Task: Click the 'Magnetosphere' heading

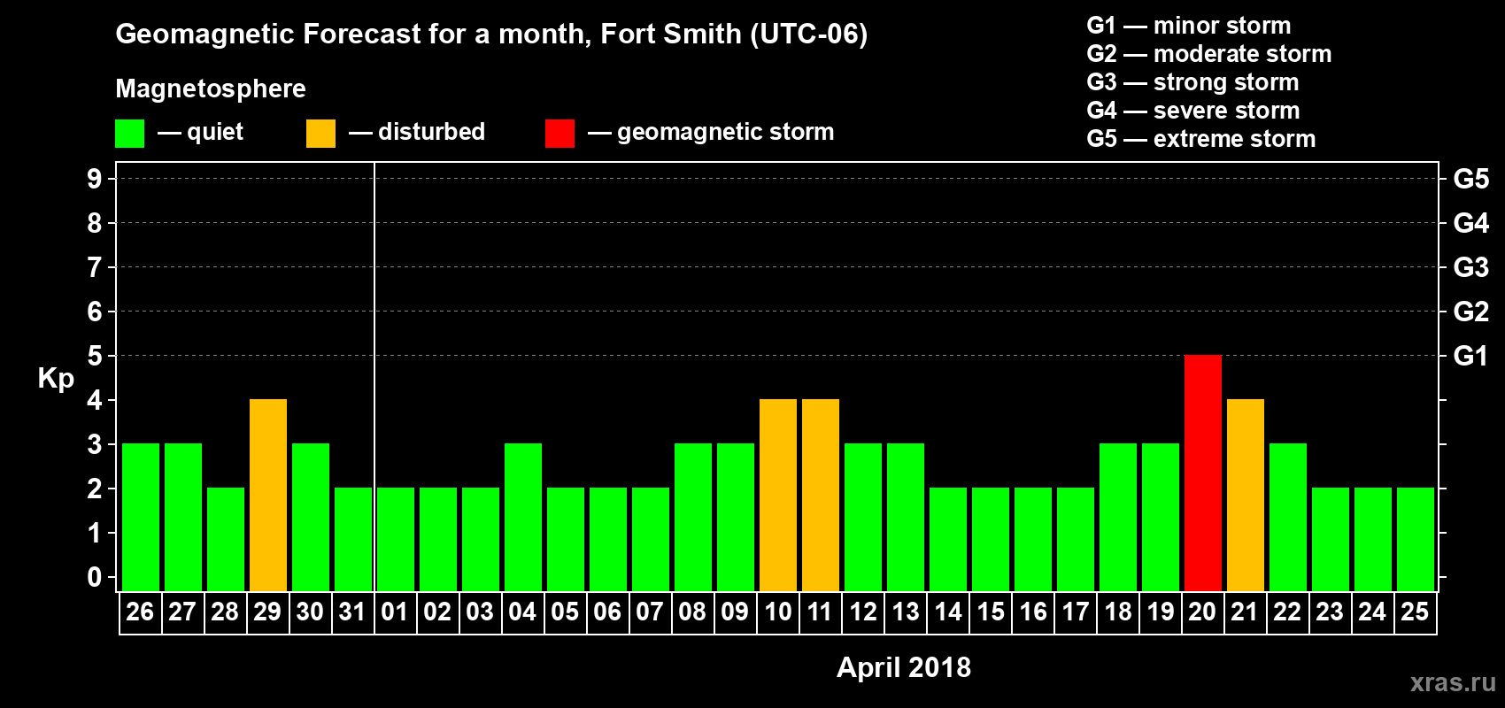Action: point(211,88)
